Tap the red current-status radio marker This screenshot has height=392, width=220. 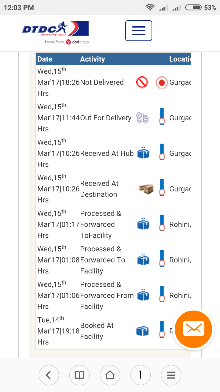pos(162,83)
